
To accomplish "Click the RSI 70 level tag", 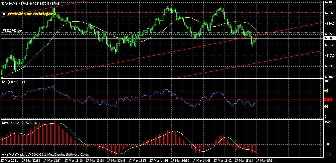I will pyautogui.click(x=326, y=91).
